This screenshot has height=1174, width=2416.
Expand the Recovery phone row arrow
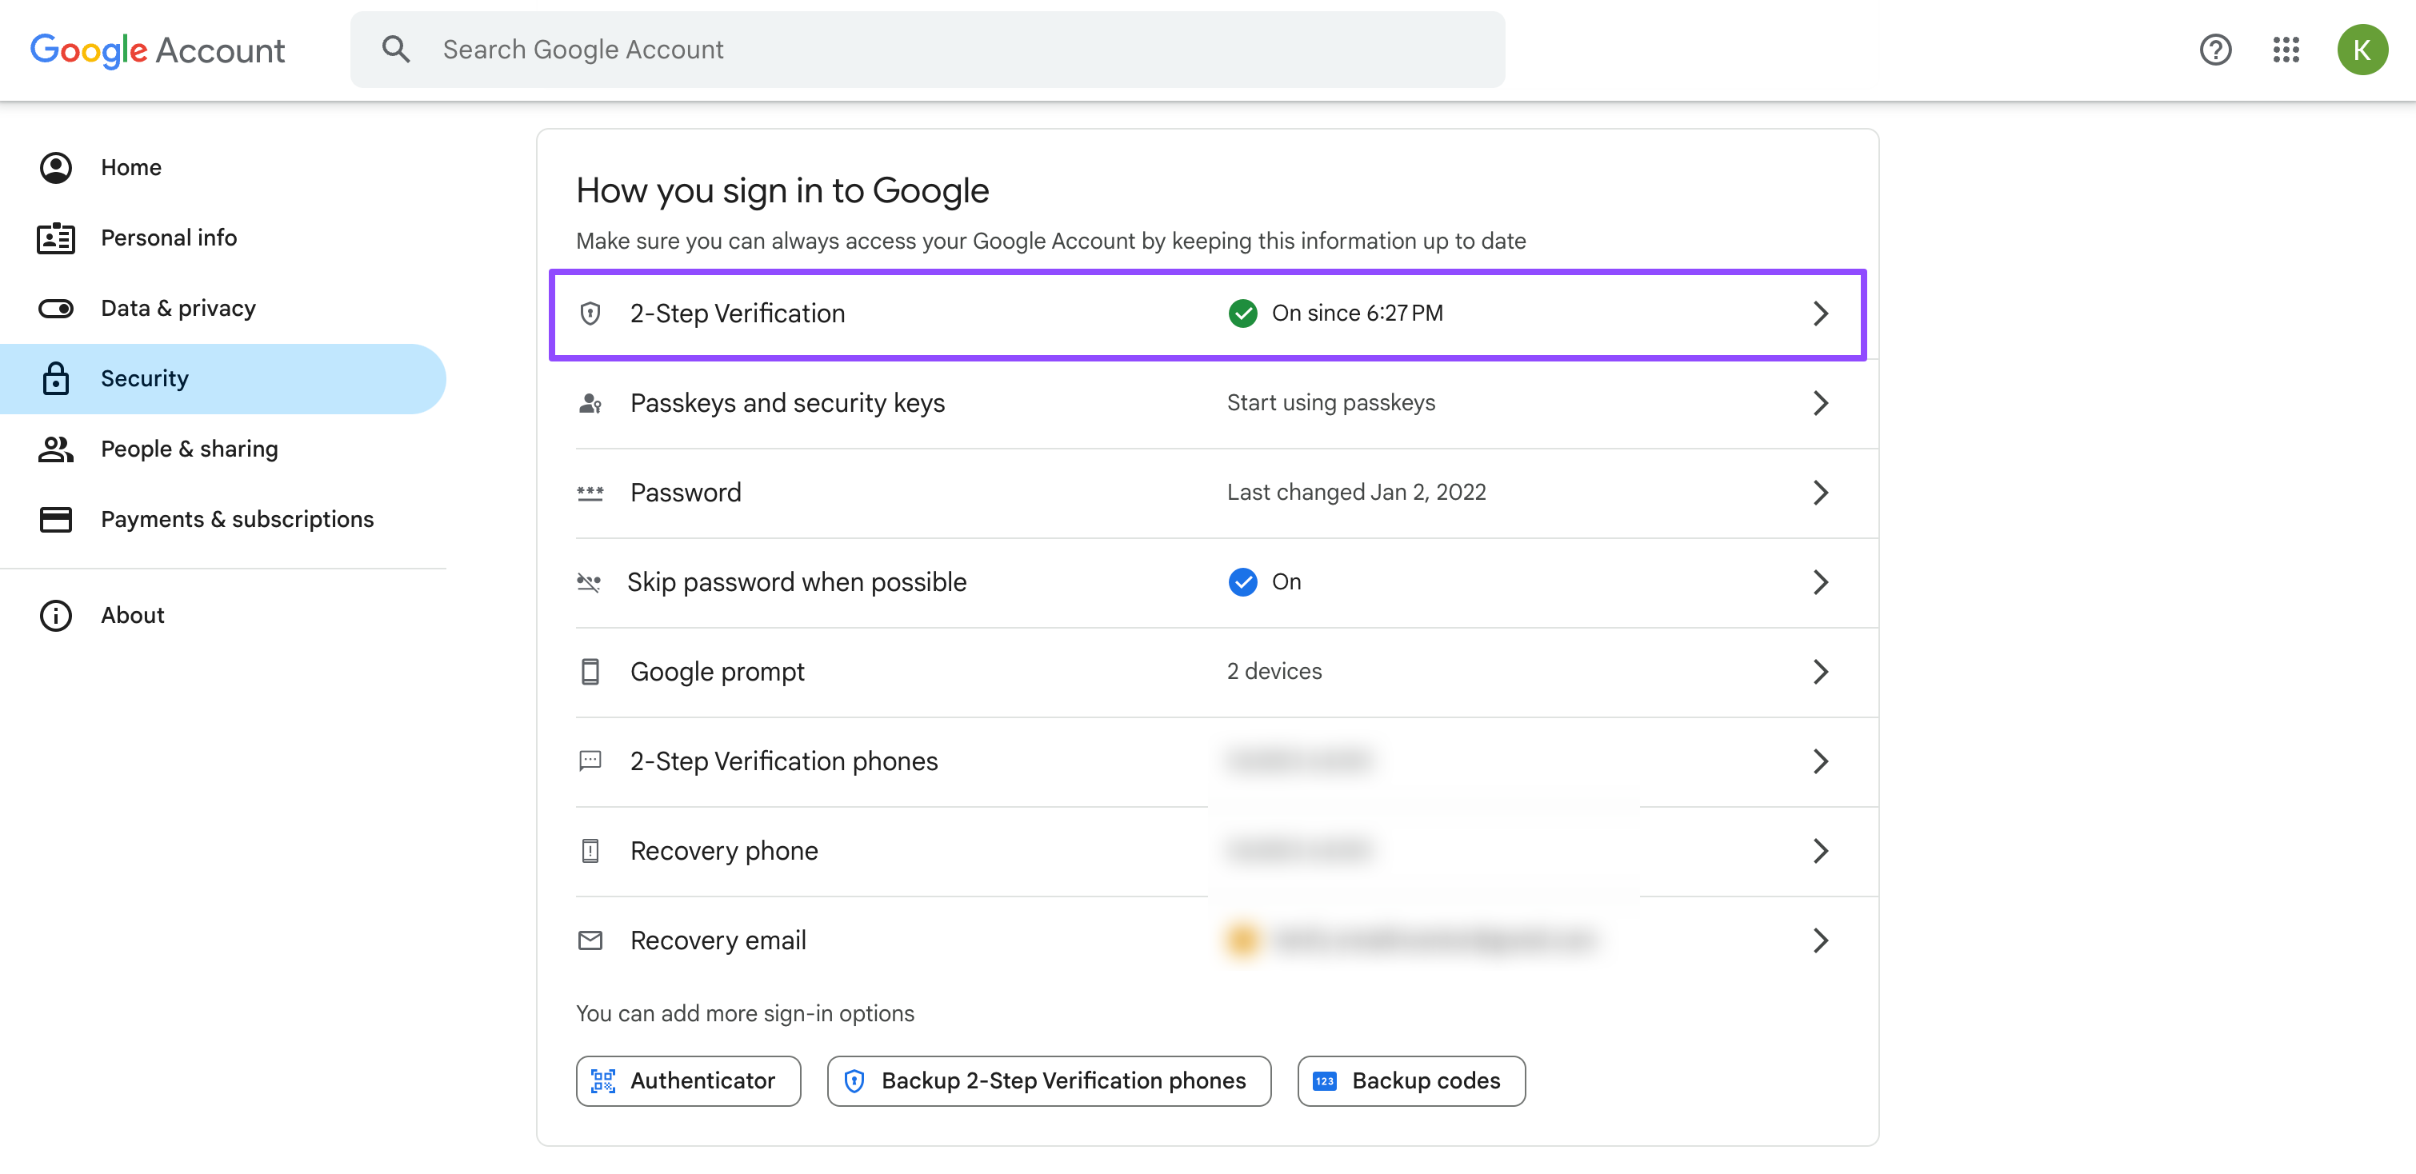(x=1819, y=850)
